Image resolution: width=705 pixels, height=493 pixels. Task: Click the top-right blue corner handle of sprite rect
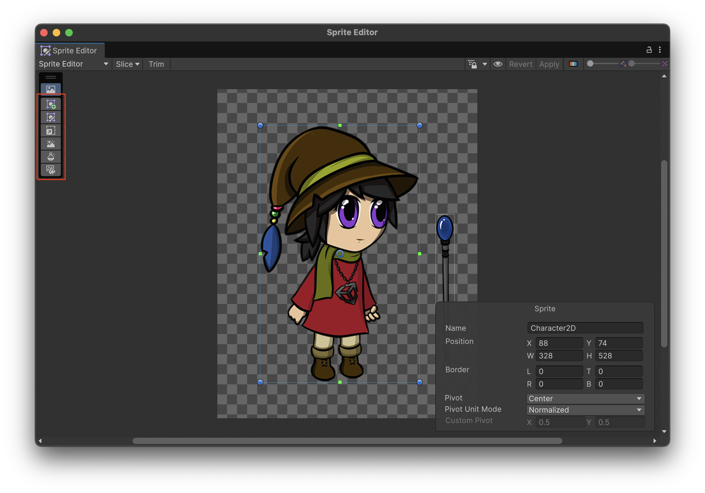point(420,125)
